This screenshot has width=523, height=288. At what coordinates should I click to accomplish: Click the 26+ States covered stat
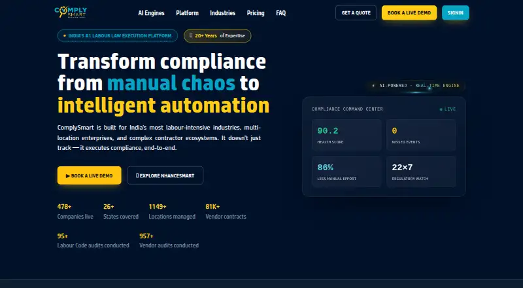pyautogui.click(x=121, y=211)
